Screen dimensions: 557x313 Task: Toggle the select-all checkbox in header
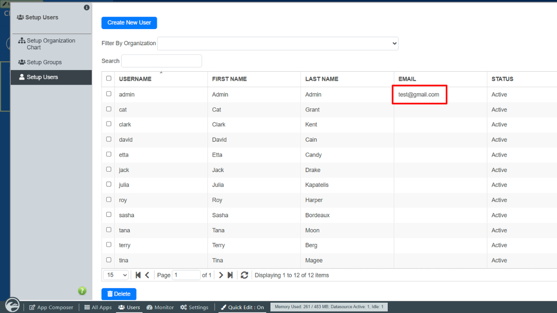click(x=109, y=79)
